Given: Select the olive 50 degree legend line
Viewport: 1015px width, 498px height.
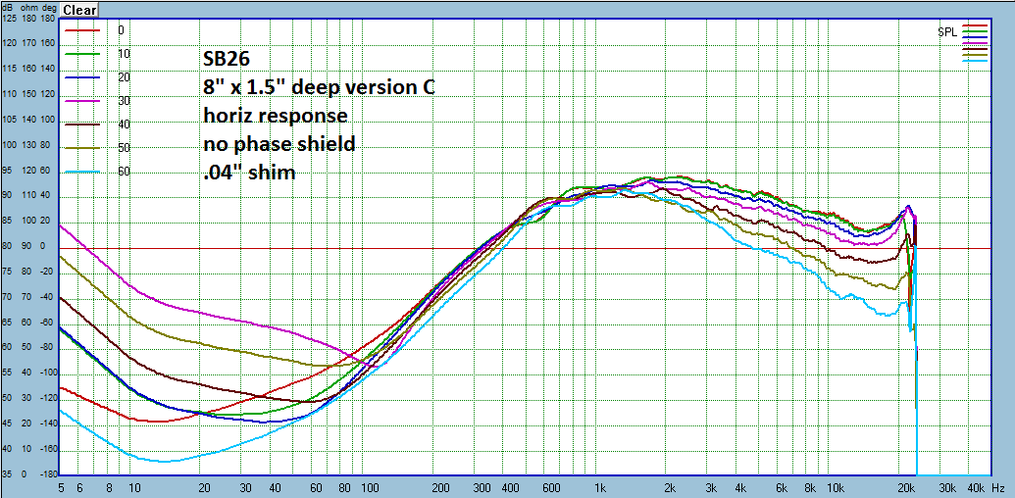Looking at the screenshot, I should point(82,148).
